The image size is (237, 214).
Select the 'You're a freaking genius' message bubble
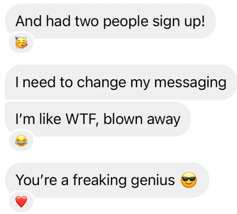(107, 180)
